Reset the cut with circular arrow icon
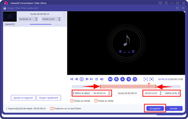Screen dimensions: 188x119 tap(135, 79)
